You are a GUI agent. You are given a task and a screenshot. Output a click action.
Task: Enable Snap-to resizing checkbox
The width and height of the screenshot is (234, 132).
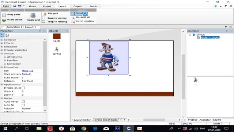coord(44,22)
